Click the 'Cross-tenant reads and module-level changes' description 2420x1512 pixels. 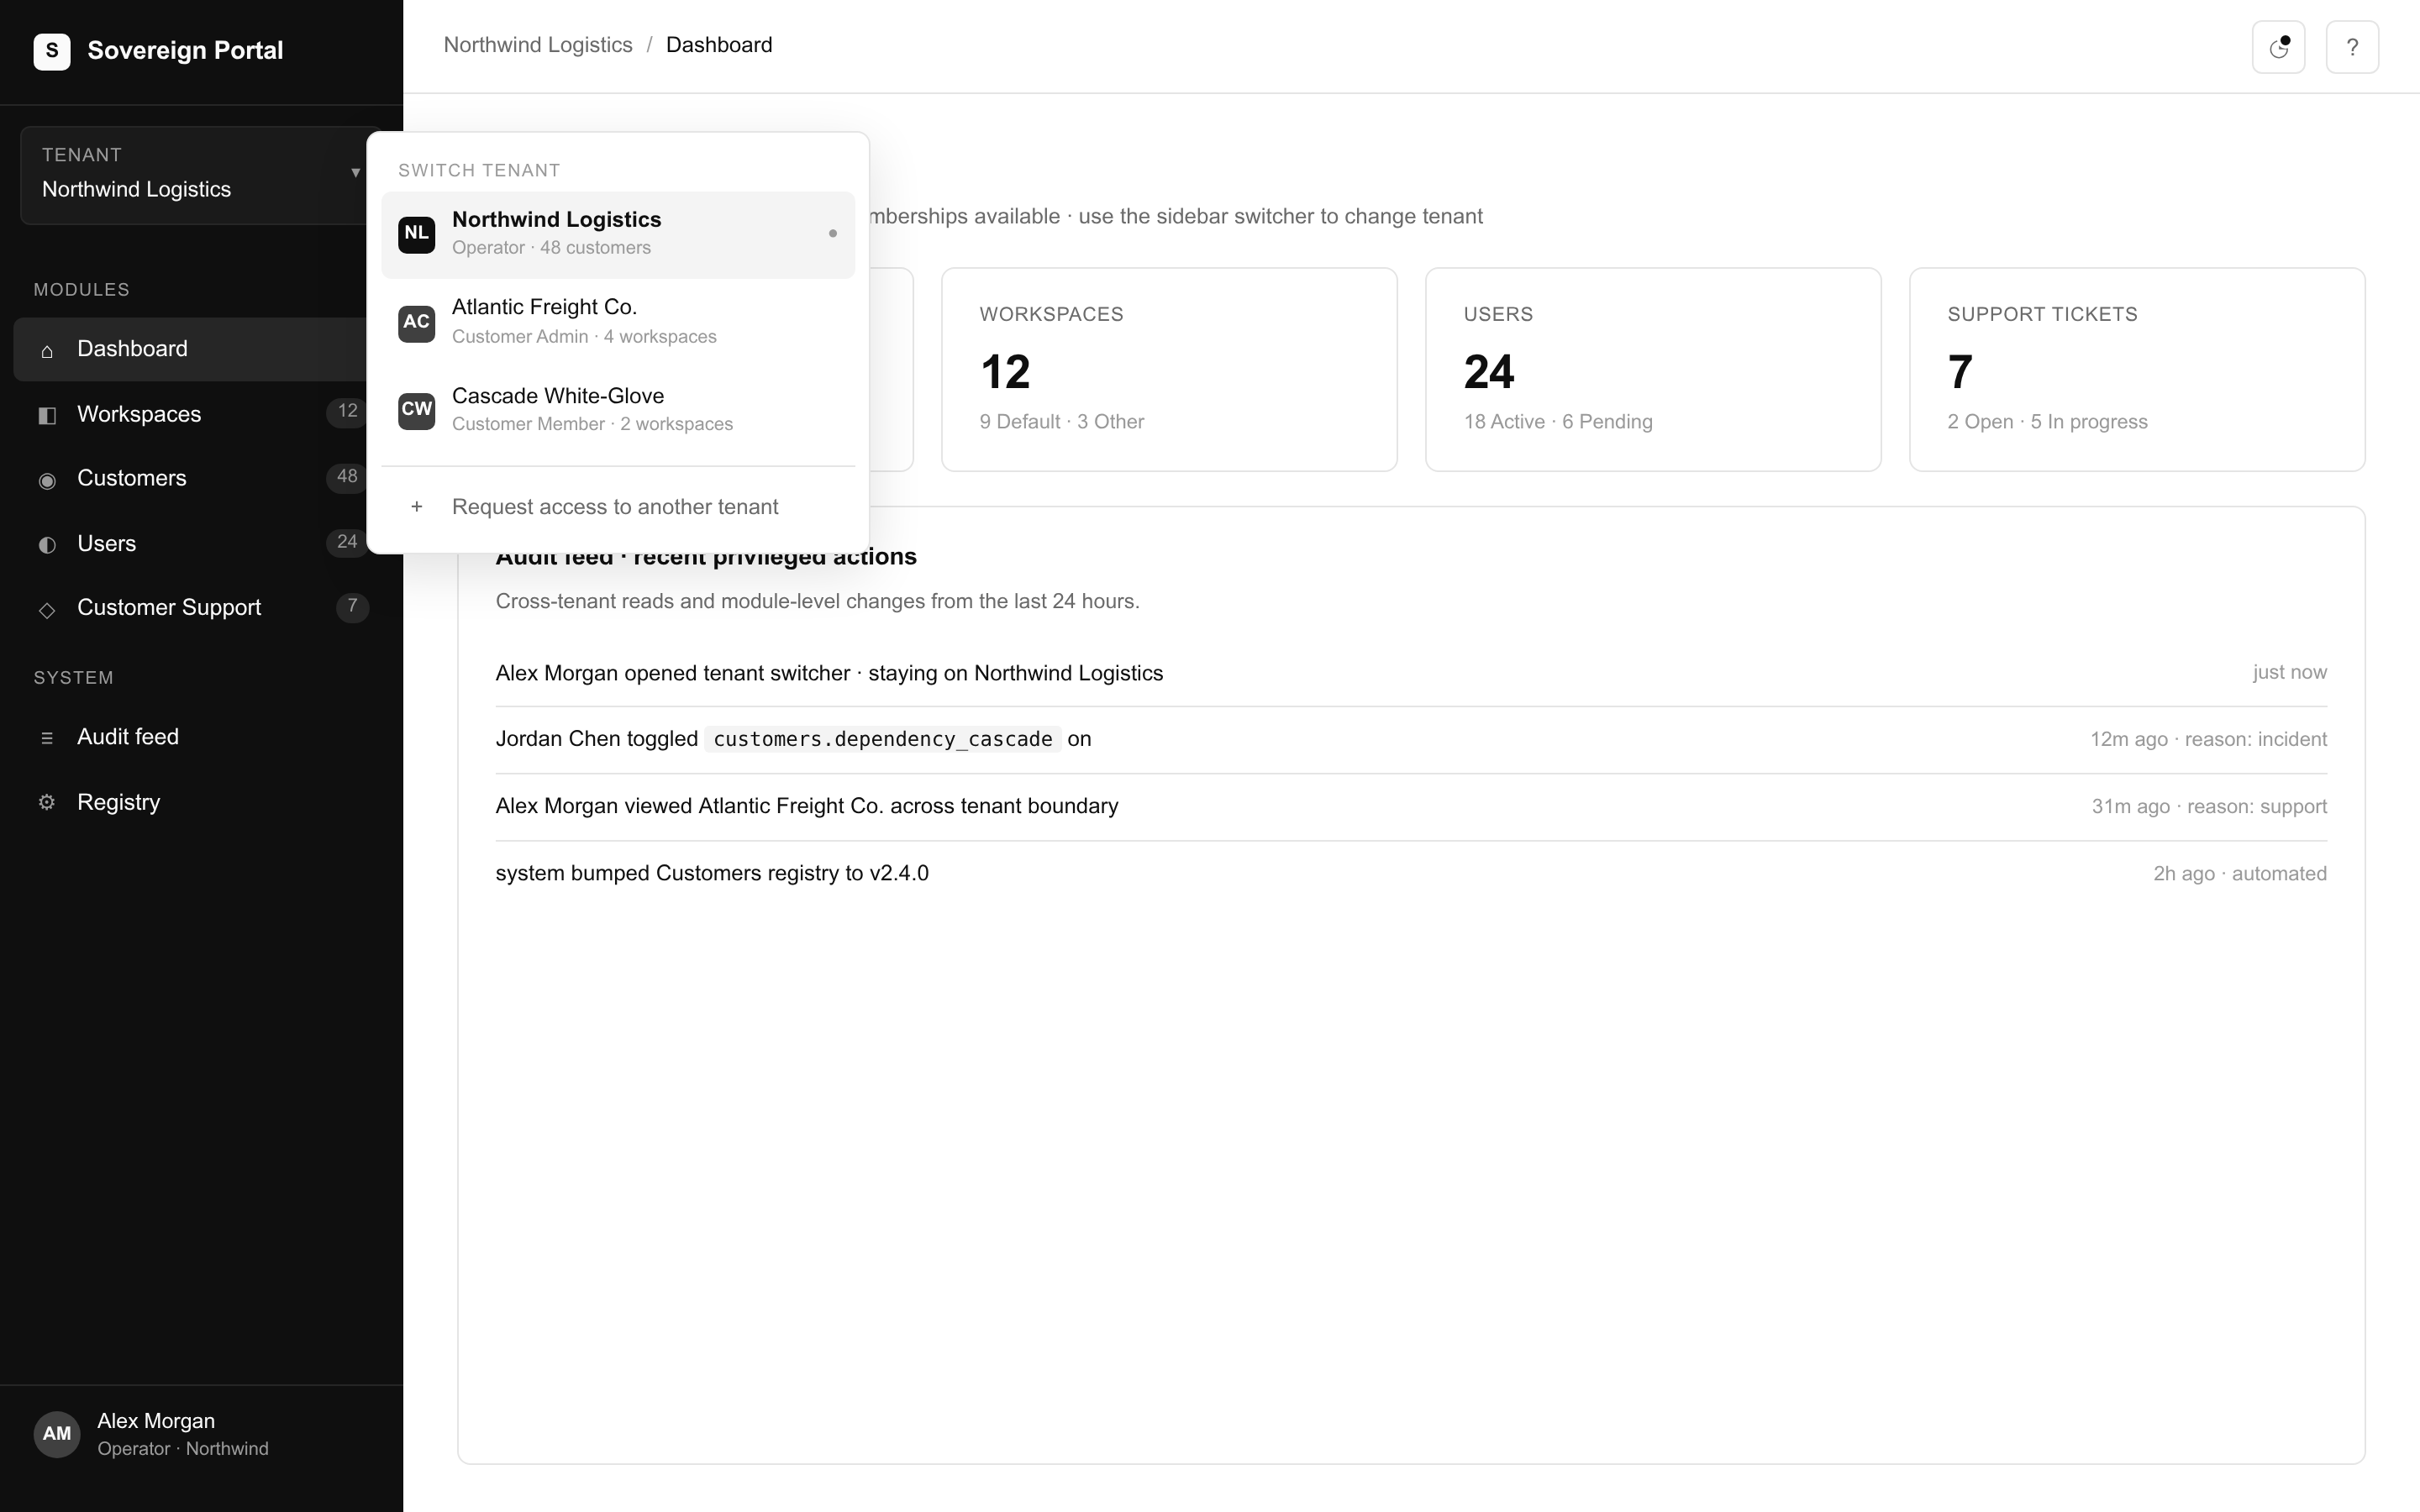(818, 601)
